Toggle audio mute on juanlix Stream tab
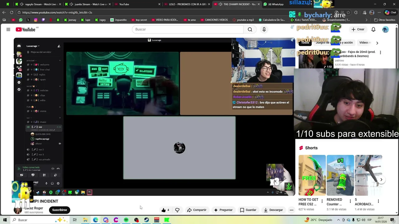The height and width of the screenshot is (224, 399). [71, 4]
